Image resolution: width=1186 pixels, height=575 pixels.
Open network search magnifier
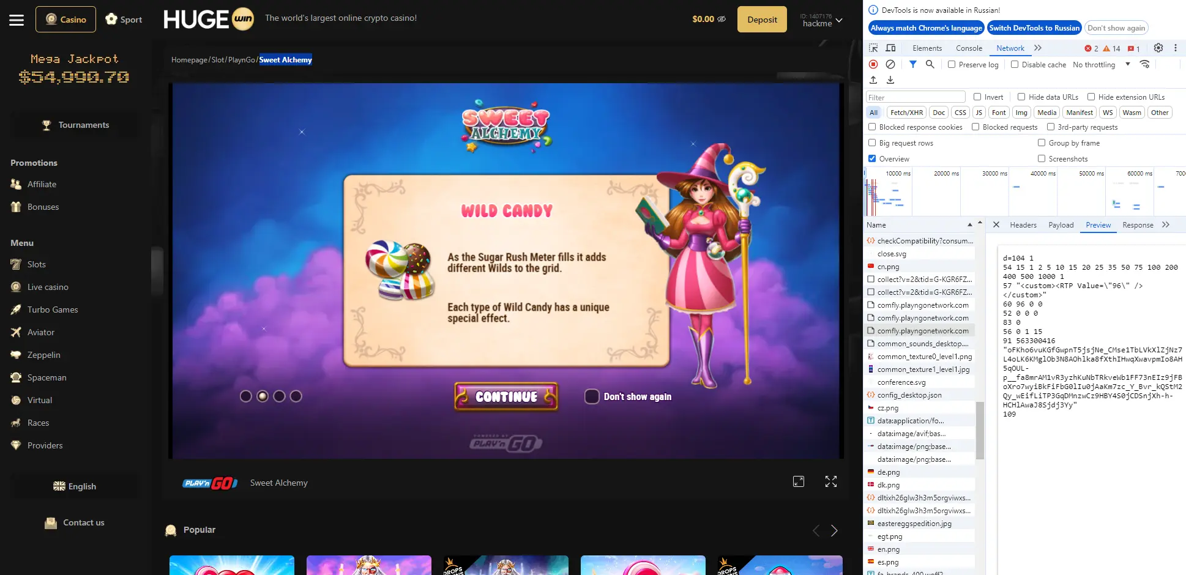click(x=930, y=64)
